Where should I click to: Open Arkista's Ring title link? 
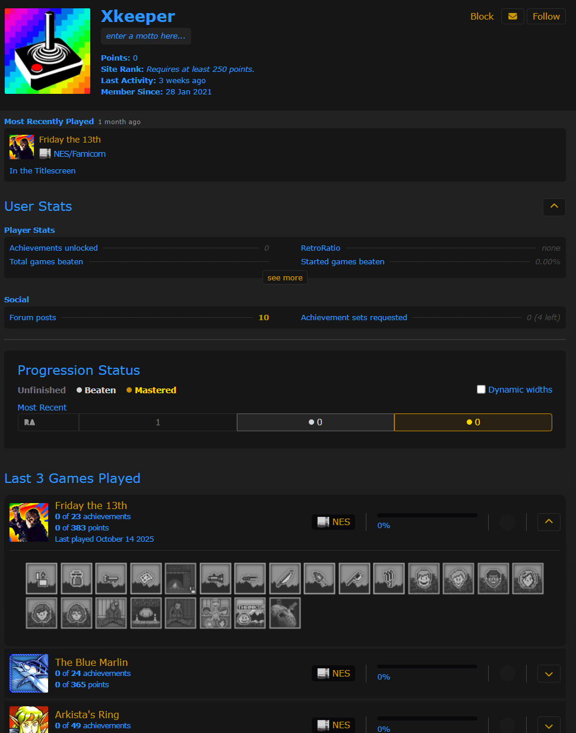(x=87, y=715)
